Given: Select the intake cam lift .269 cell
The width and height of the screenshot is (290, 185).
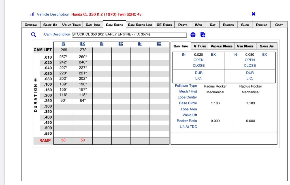Looking at the screenshot, I should click(x=63, y=50).
